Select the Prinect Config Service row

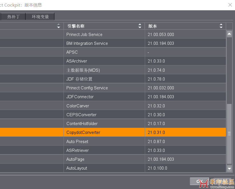tap(87, 88)
